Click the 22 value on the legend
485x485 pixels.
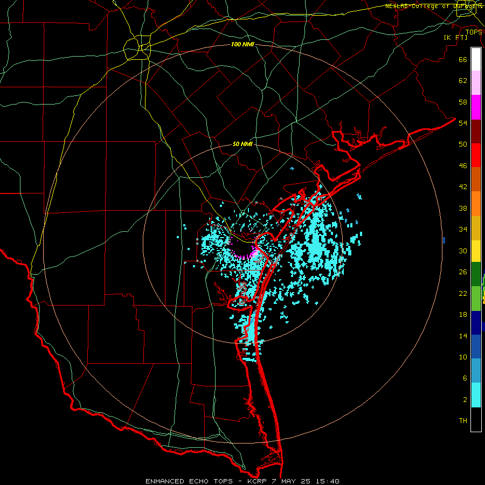click(463, 293)
